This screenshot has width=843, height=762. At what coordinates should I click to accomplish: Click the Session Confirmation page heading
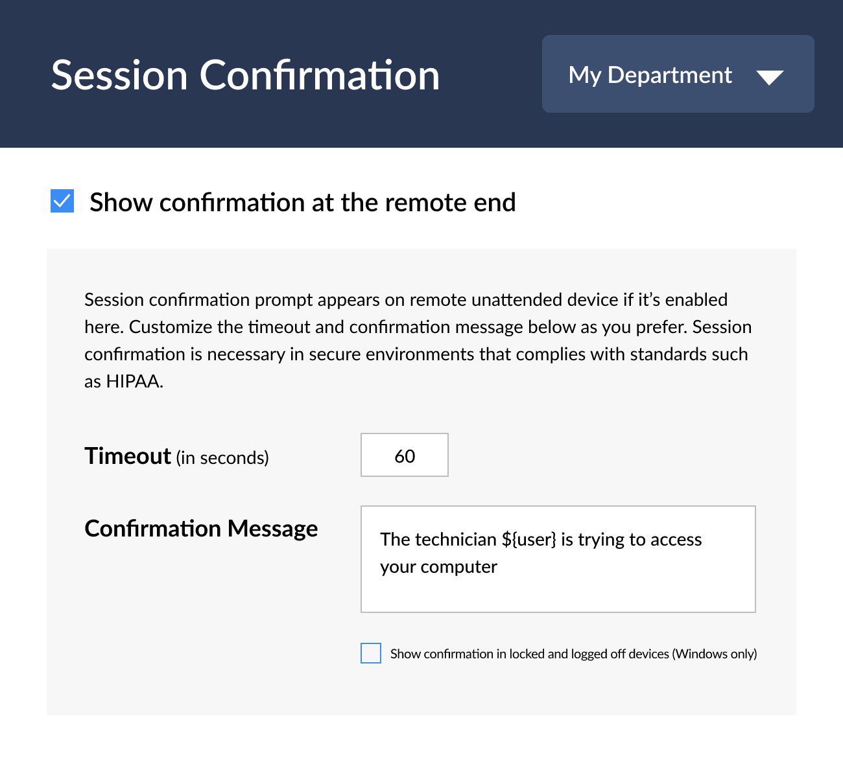pyautogui.click(x=245, y=75)
